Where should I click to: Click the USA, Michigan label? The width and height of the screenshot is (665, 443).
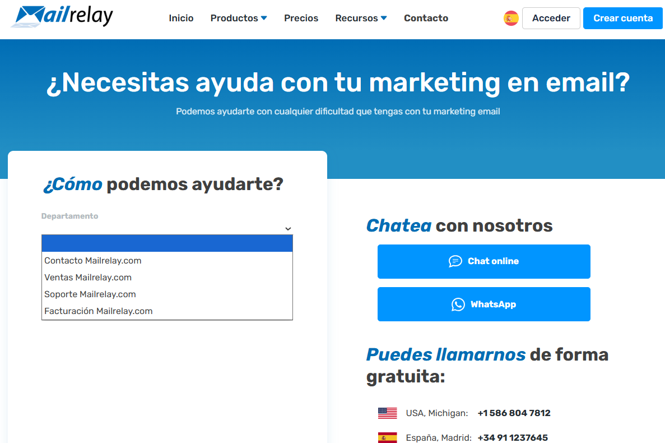point(437,413)
